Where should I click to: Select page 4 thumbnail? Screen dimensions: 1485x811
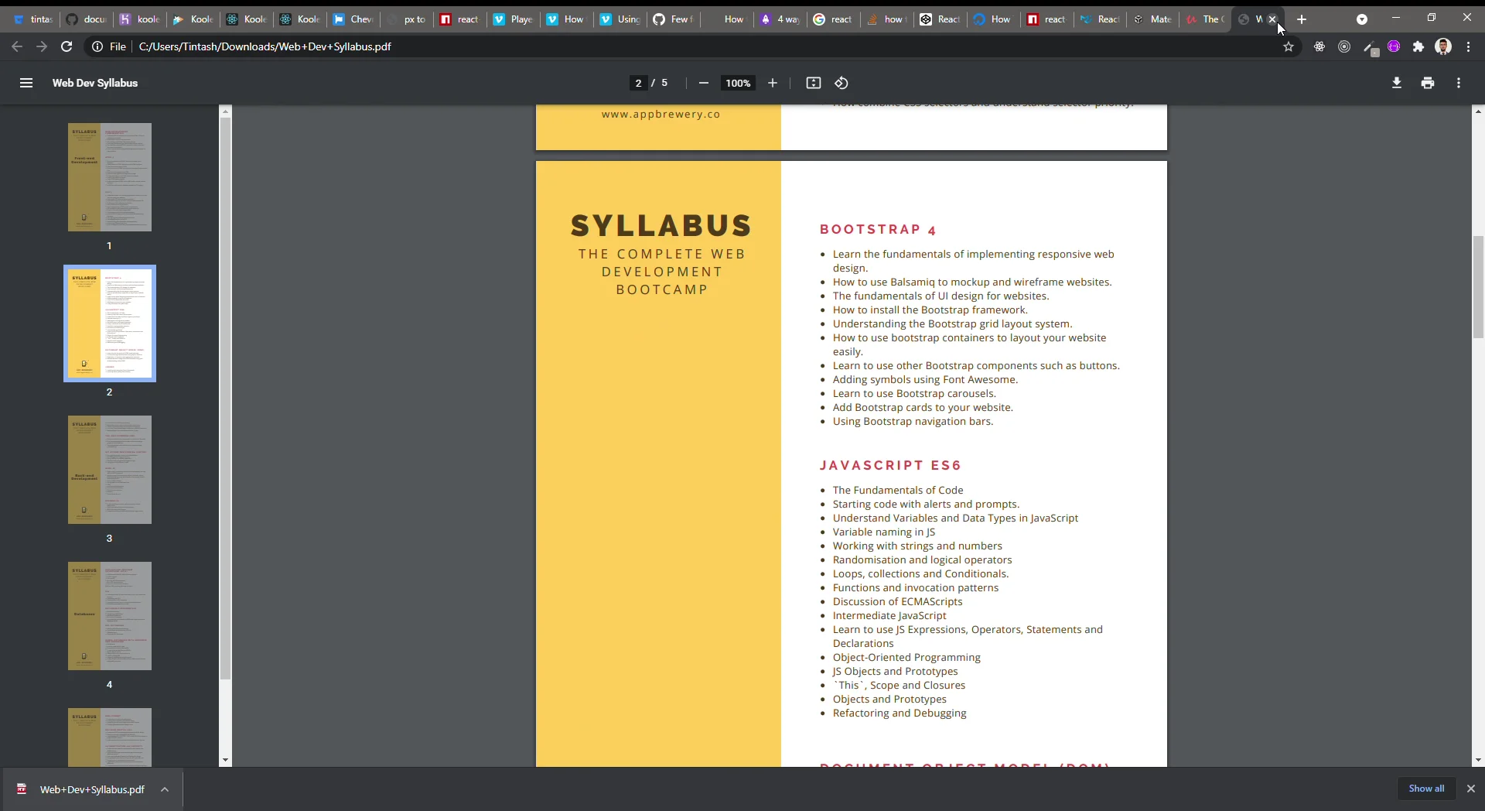coord(109,616)
